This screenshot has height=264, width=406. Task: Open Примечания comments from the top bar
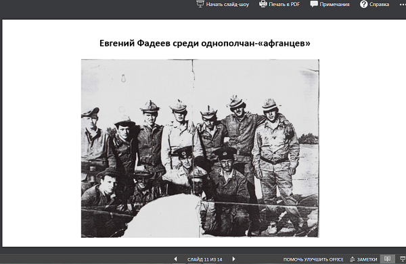(334, 5)
